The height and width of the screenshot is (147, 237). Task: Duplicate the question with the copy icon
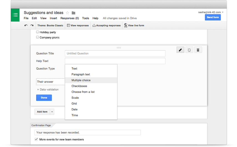[x=189, y=50]
